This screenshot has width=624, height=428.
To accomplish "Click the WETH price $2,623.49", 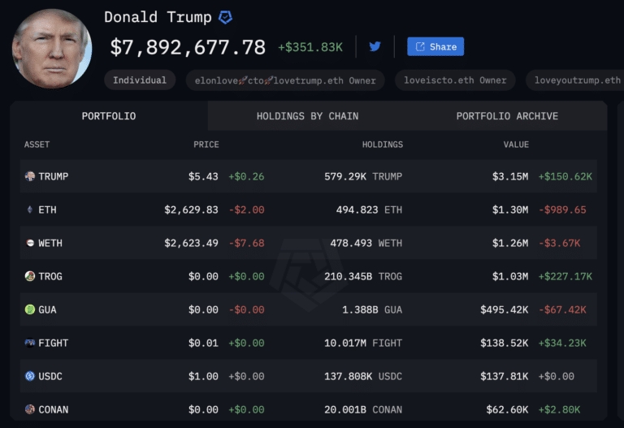I will [x=192, y=243].
